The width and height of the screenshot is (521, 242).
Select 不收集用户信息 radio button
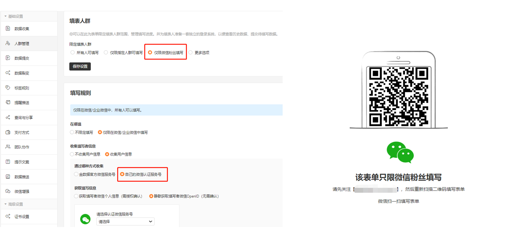click(x=72, y=154)
